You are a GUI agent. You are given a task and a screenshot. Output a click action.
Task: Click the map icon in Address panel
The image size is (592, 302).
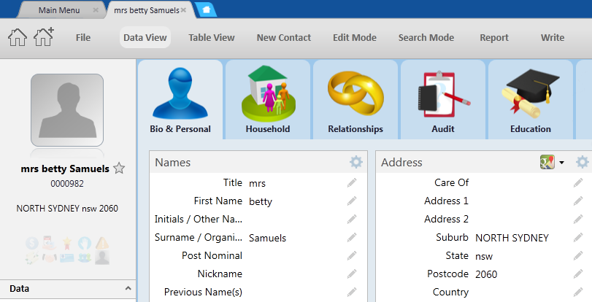[x=547, y=162]
